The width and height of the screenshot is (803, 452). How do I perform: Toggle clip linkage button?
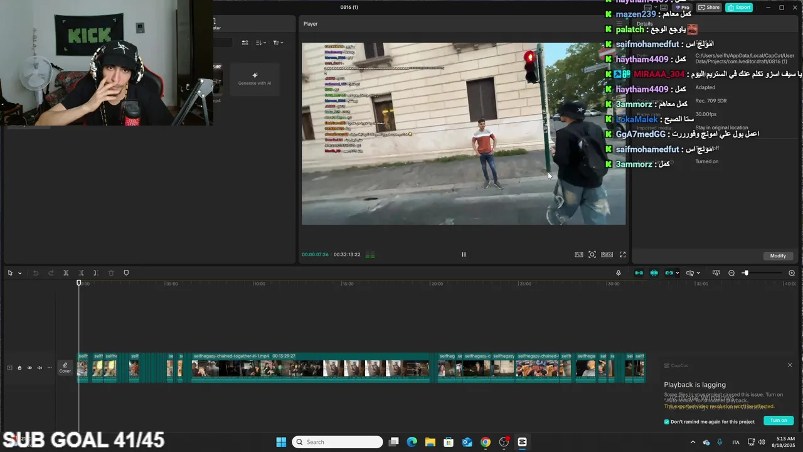pos(669,273)
